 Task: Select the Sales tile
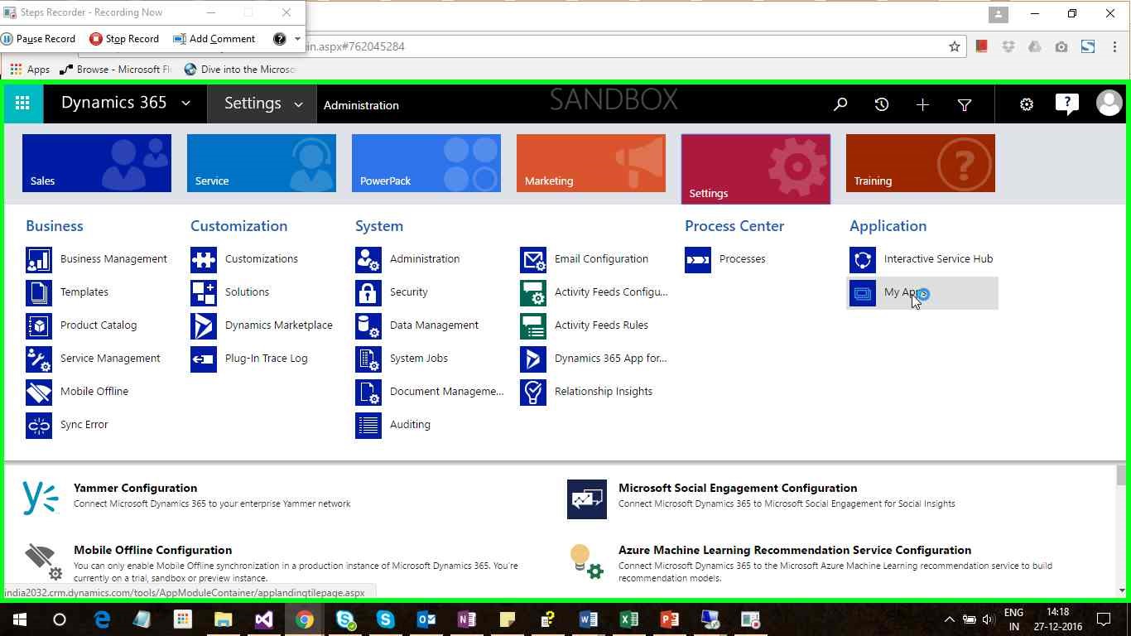pyautogui.click(x=97, y=163)
